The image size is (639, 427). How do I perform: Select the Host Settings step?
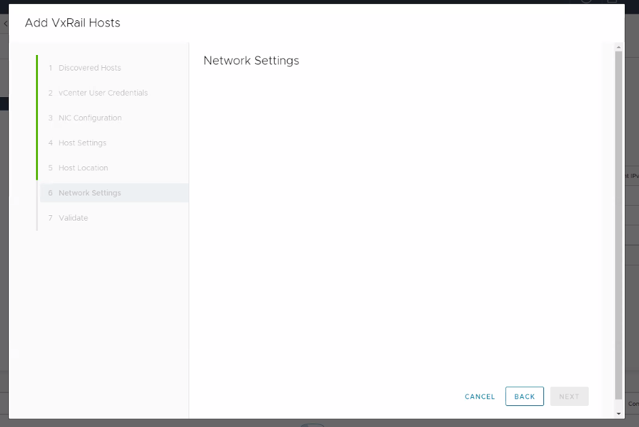point(83,143)
